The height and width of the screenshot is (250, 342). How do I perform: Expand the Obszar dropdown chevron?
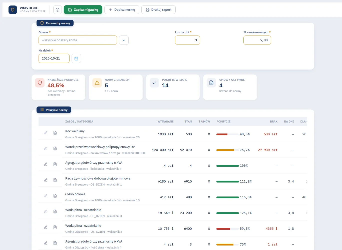pyautogui.click(x=124, y=40)
